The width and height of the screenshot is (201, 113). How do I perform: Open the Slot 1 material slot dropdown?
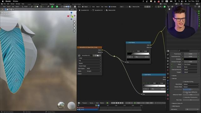point(123,7)
